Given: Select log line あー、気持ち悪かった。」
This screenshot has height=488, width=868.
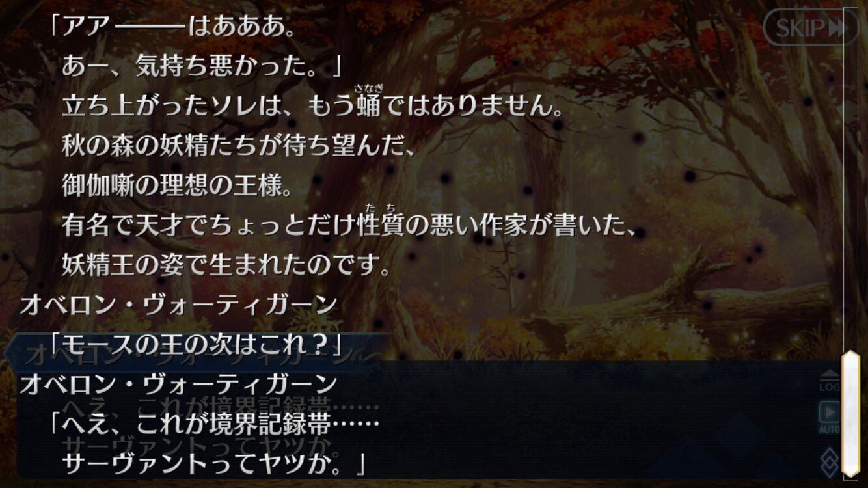Looking at the screenshot, I should click(x=202, y=65).
